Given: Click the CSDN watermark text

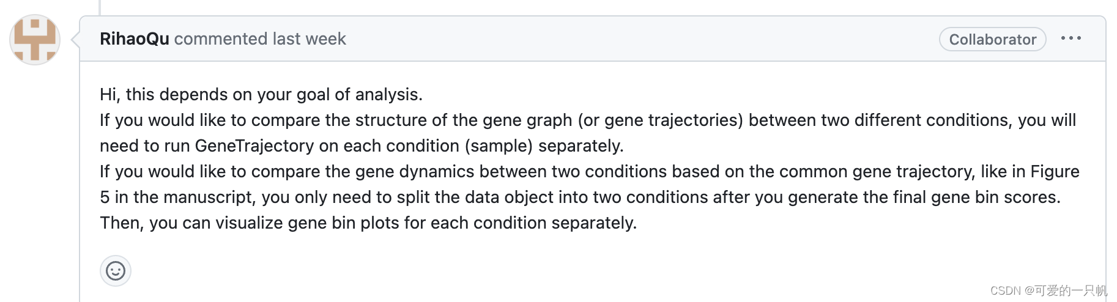Looking at the screenshot, I should [1048, 291].
